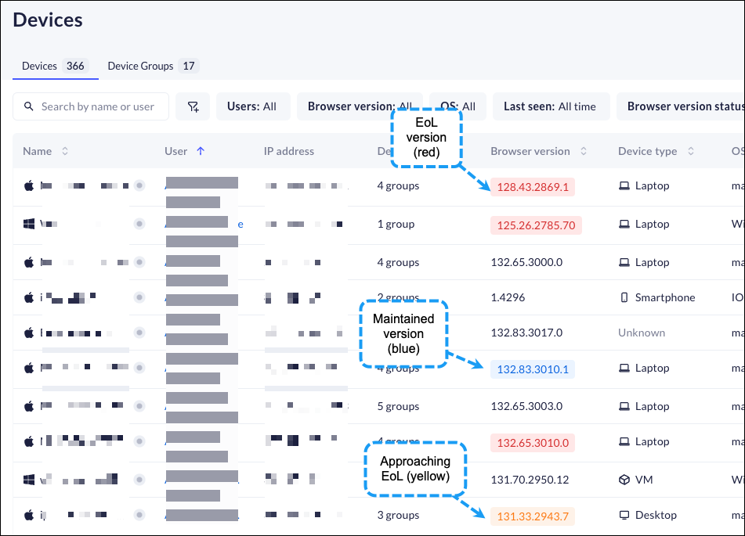
Task: Click the red 128.43.2869.1 version badge
Action: pyautogui.click(x=533, y=187)
